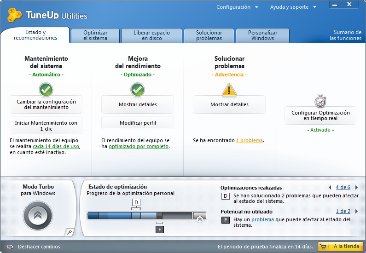Screen dimensions: 366x253
Task: Select the Estado y recomendaciones tab
Action: pos(35,35)
